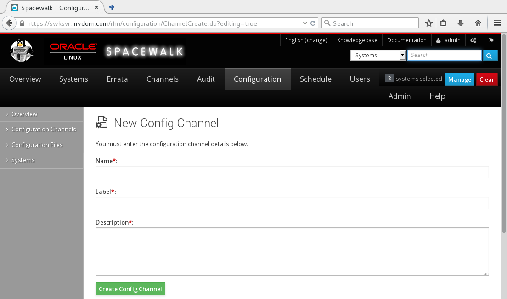Click the browser home icon
The height and width of the screenshot is (299, 507).
coord(478,23)
